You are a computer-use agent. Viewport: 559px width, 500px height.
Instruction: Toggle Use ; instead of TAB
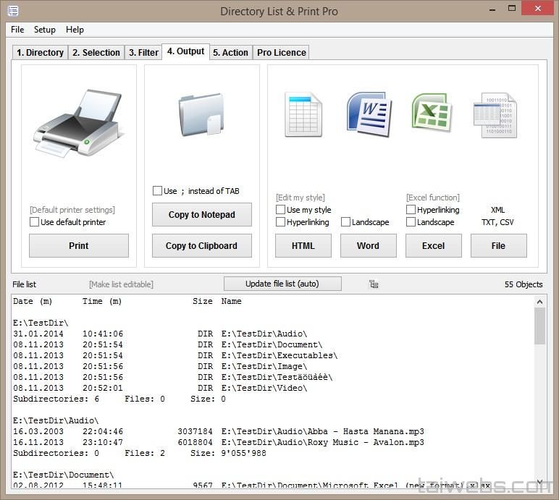tap(157, 191)
